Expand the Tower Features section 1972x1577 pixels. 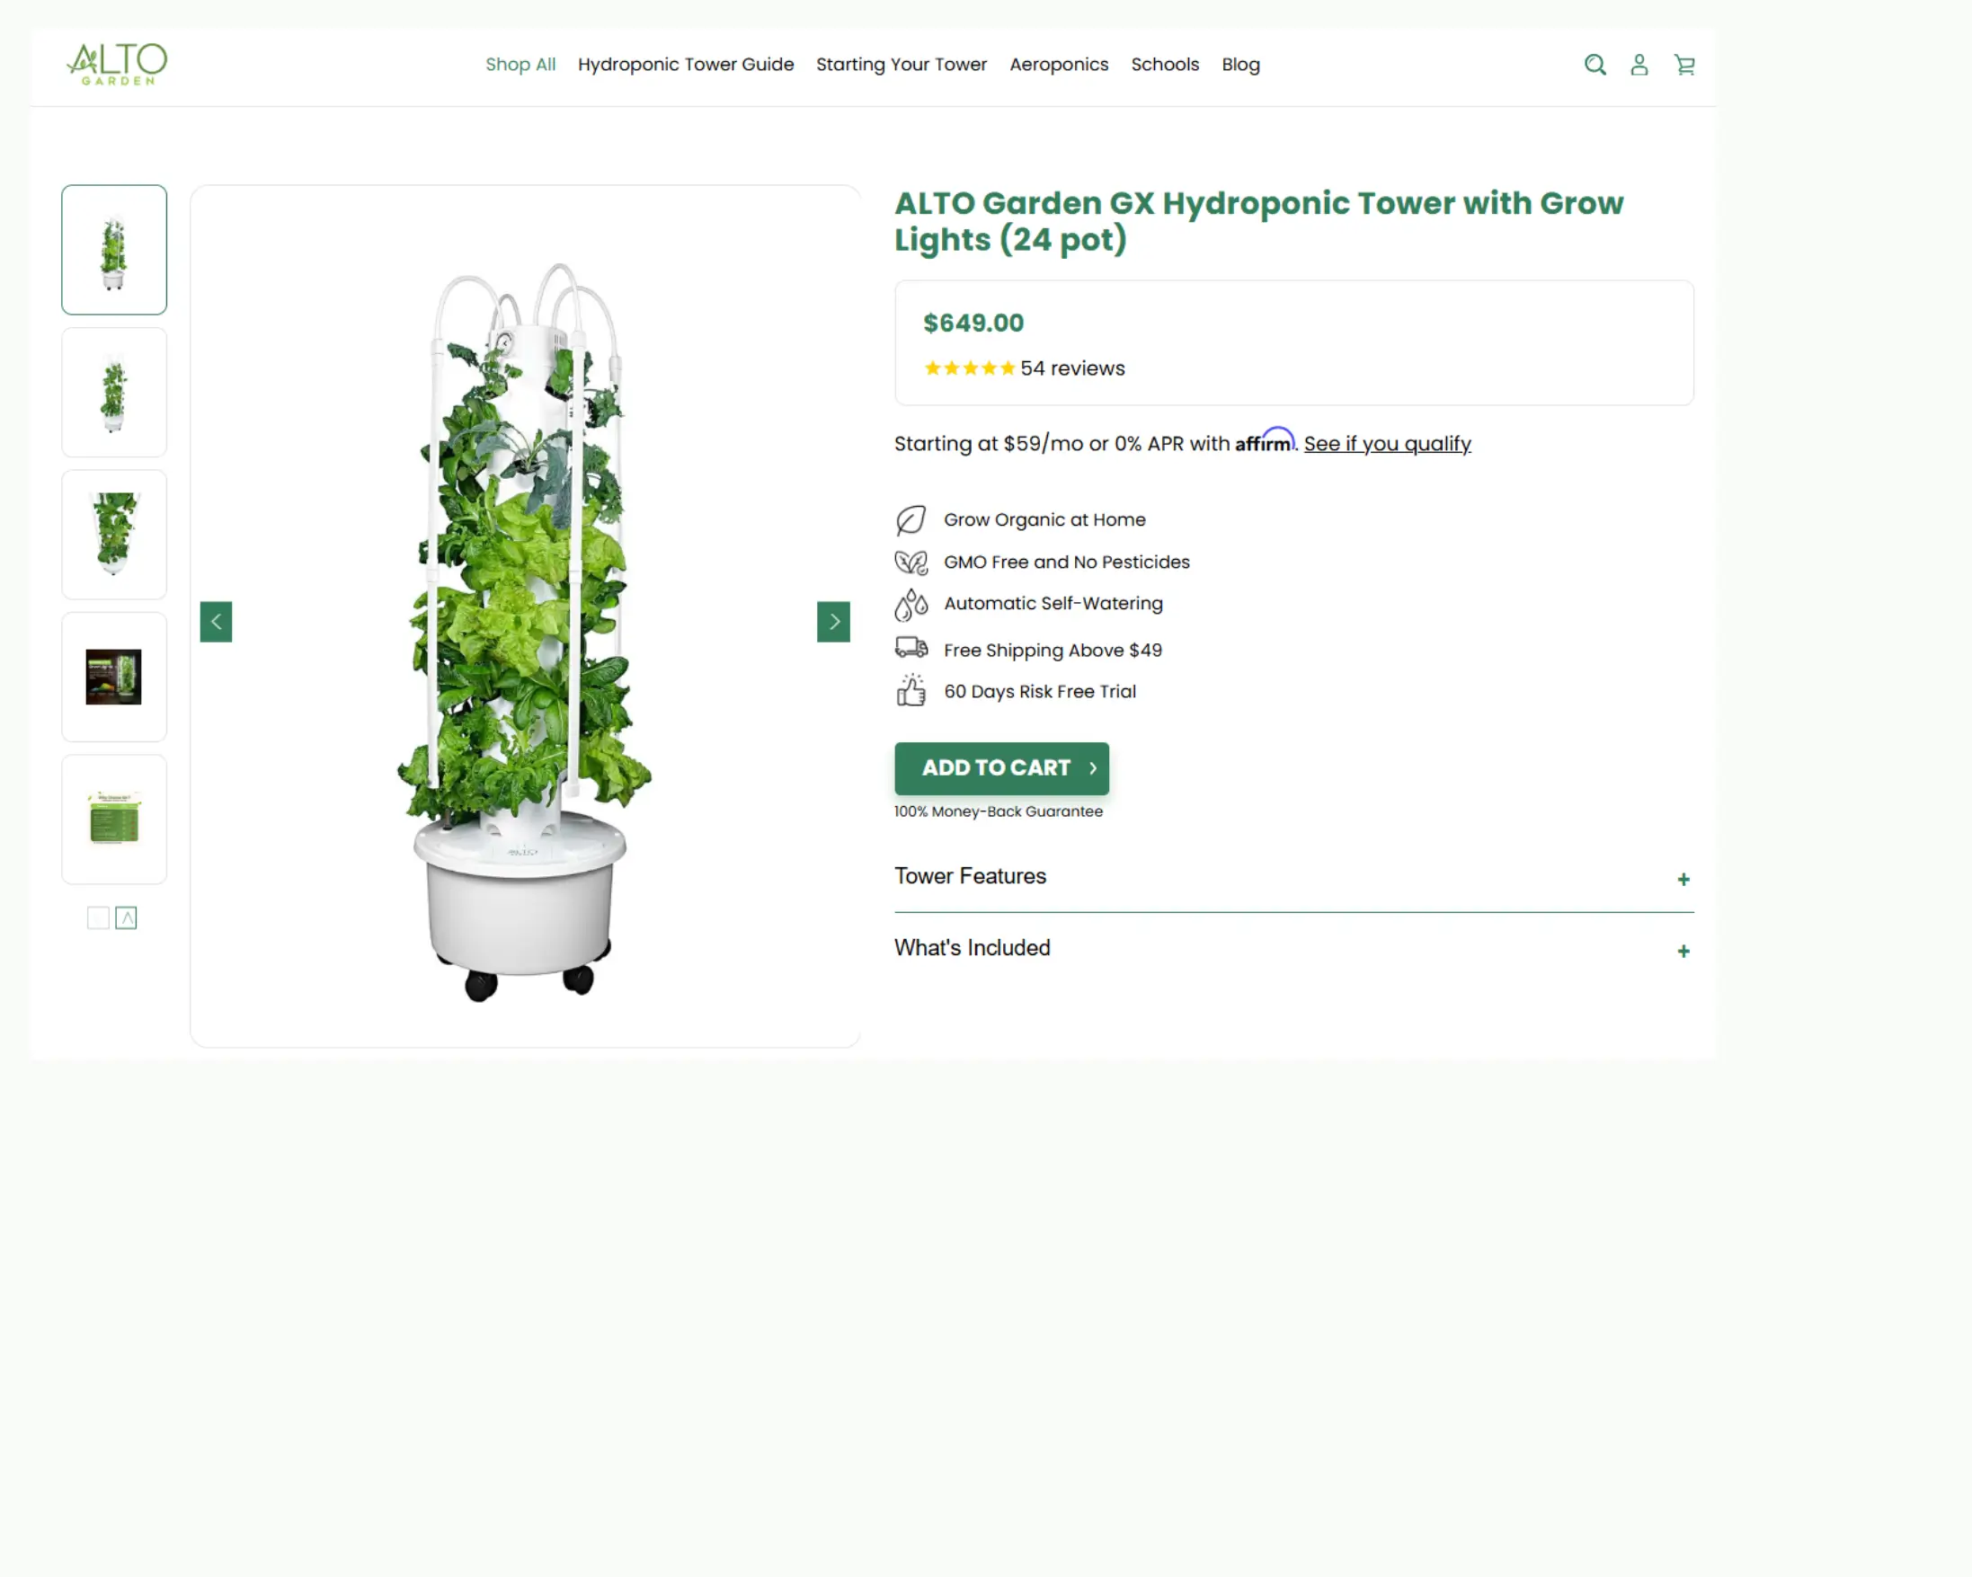tap(1293, 877)
